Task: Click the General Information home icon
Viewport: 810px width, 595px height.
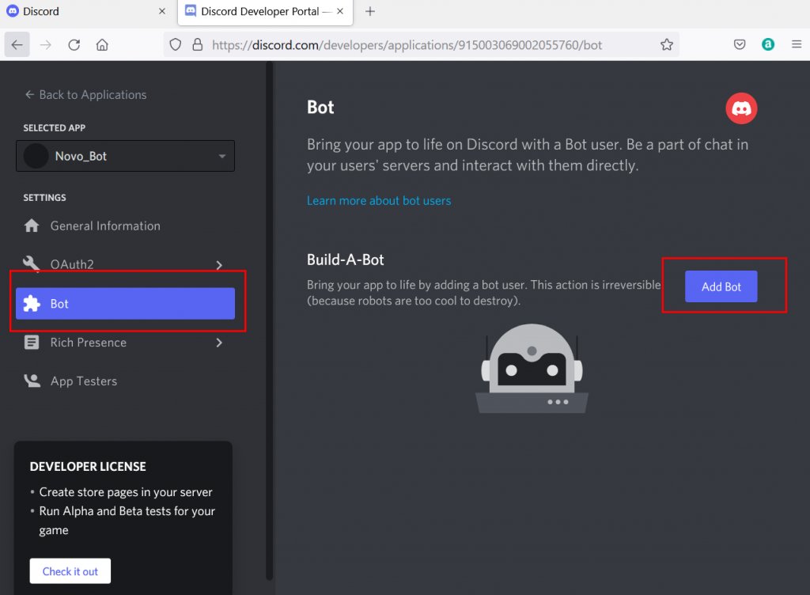Action: [x=32, y=225]
